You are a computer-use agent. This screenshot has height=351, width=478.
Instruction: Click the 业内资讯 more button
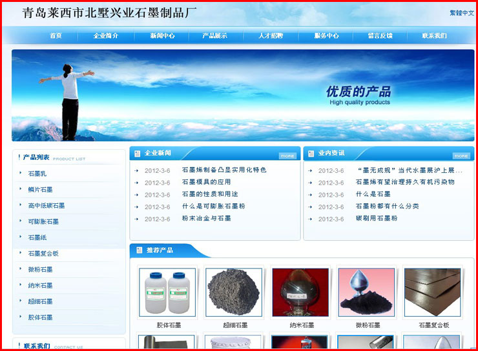tap(461, 156)
